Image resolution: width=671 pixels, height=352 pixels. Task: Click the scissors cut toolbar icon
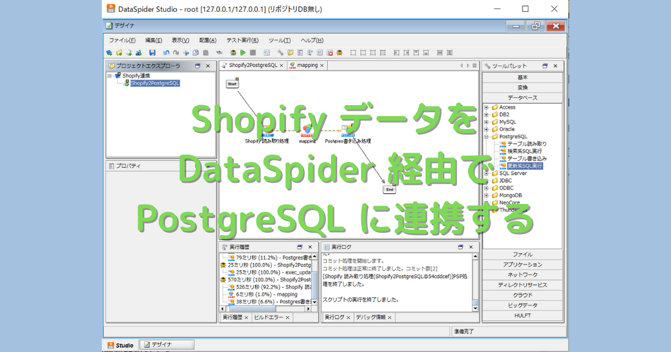point(186,53)
